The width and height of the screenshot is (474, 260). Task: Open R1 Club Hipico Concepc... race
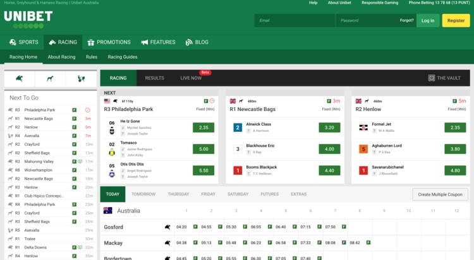pyautogui.click(x=51, y=196)
